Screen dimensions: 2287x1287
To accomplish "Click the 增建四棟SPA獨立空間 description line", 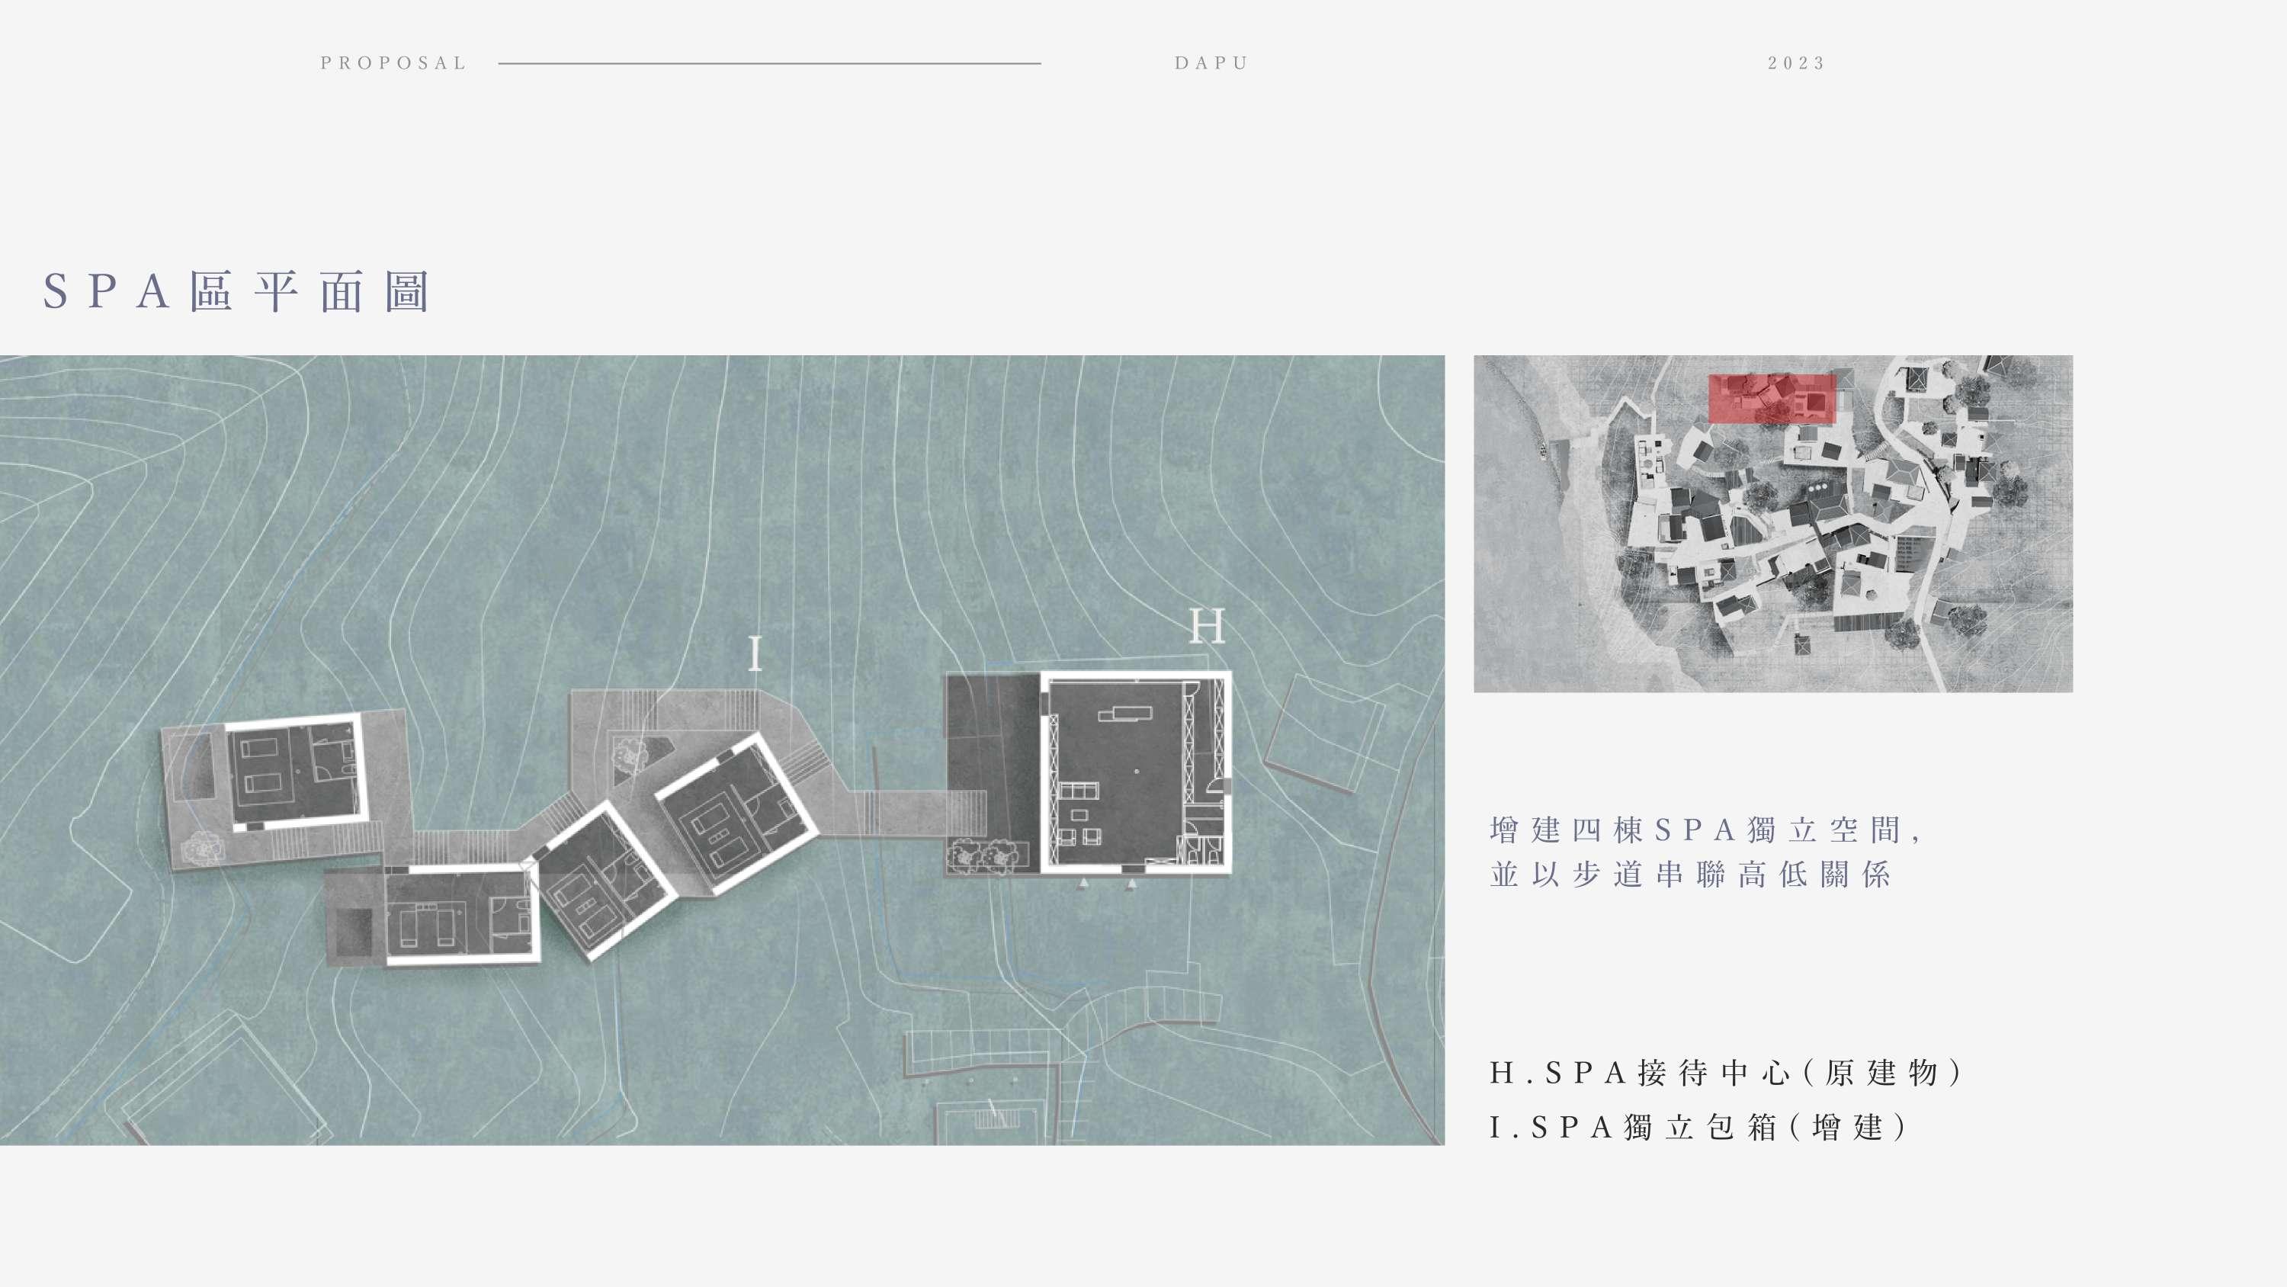I will click(x=1705, y=830).
